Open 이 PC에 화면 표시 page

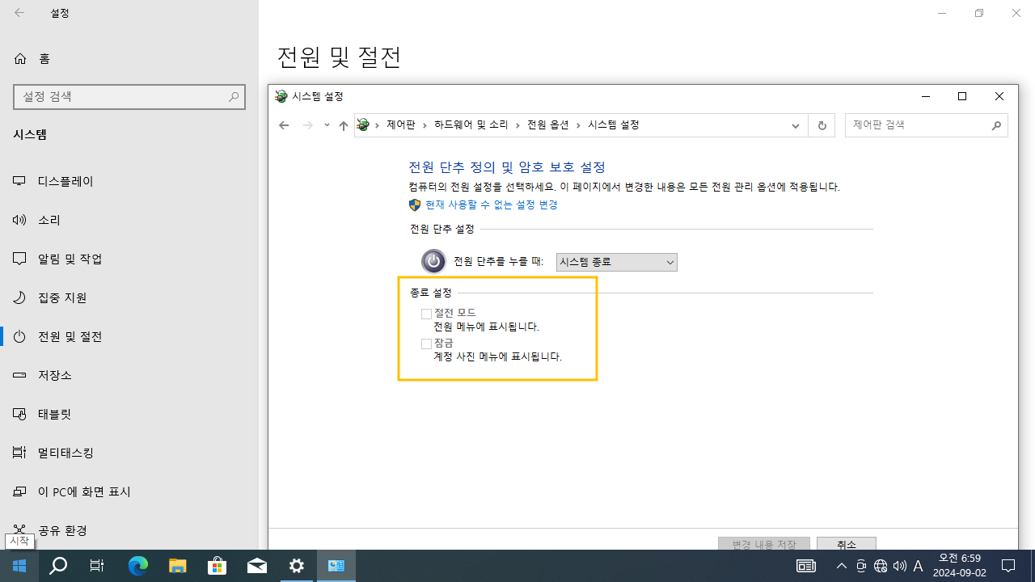[129, 491]
